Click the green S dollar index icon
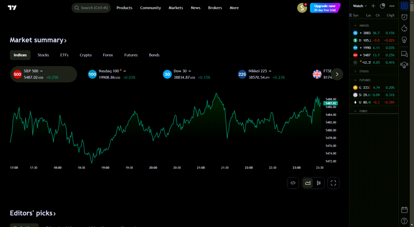Viewport: 414px width, 227px height. (355, 40)
